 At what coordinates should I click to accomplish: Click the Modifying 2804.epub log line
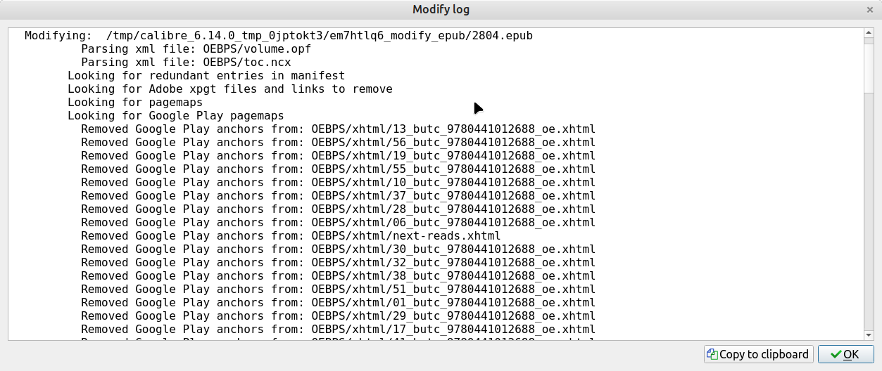point(278,36)
